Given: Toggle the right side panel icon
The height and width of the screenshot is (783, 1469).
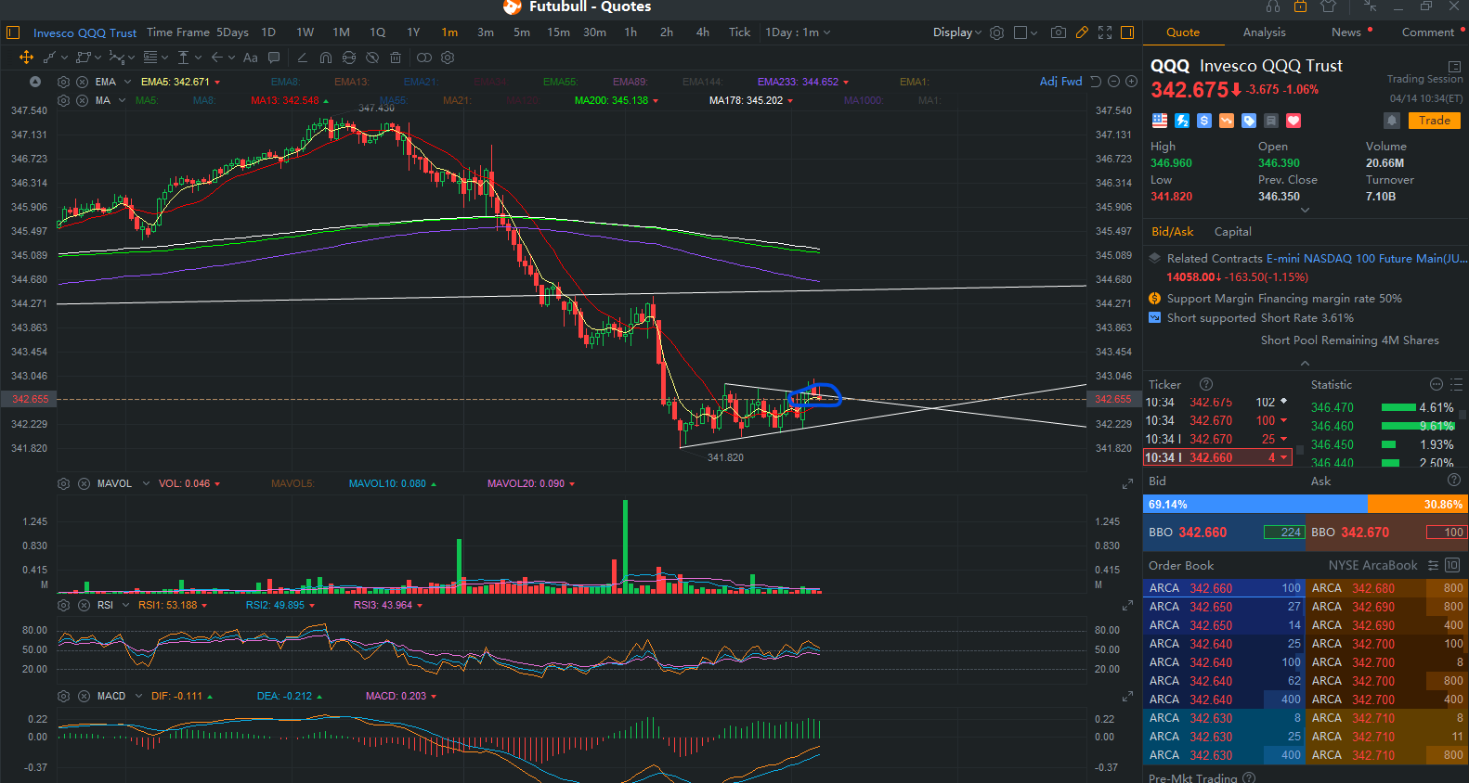Looking at the screenshot, I should [1127, 32].
